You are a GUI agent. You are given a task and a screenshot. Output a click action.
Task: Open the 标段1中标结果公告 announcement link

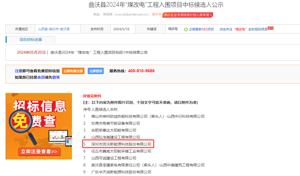pos(99,52)
